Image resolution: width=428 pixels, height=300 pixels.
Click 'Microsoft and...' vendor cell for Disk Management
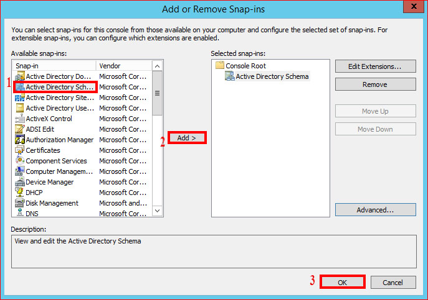123,203
